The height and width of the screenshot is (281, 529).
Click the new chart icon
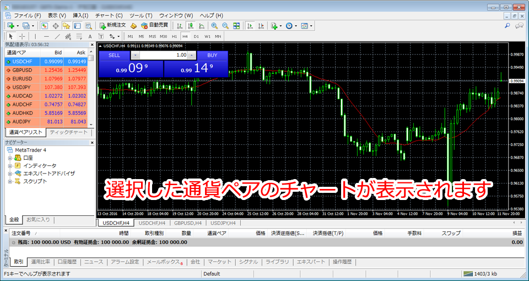pyautogui.click(x=11, y=26)
